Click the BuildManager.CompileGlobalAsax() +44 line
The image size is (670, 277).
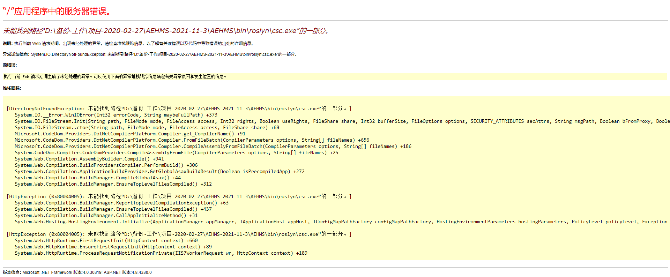(x=98, y=178)
